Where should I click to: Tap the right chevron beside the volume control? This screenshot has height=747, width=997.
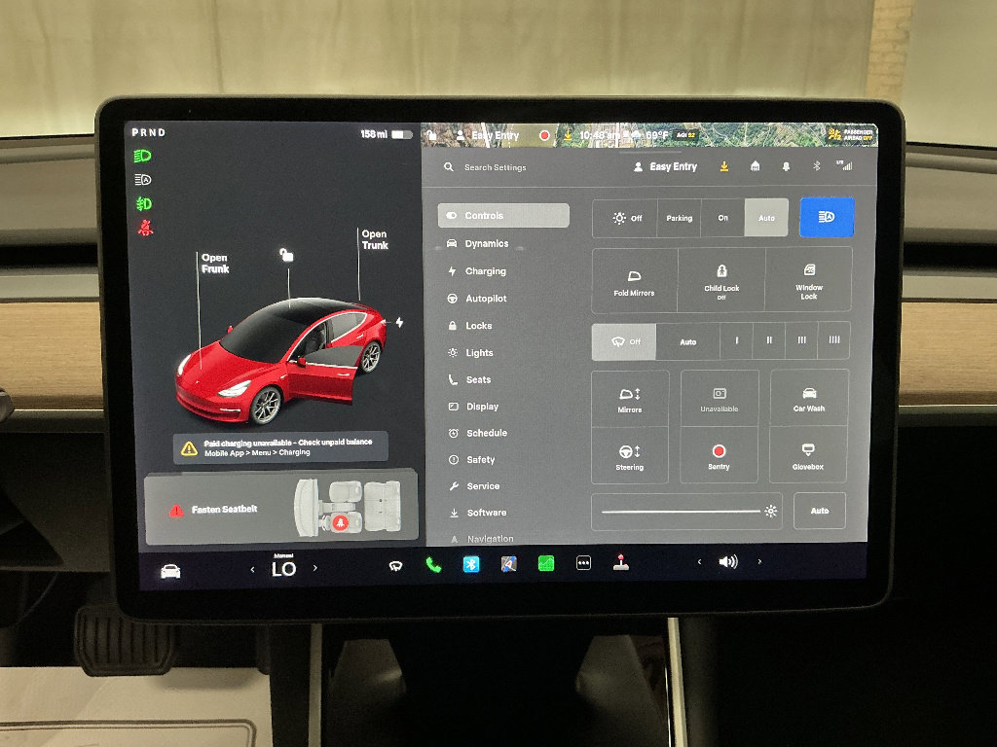(x=759, y=561)
